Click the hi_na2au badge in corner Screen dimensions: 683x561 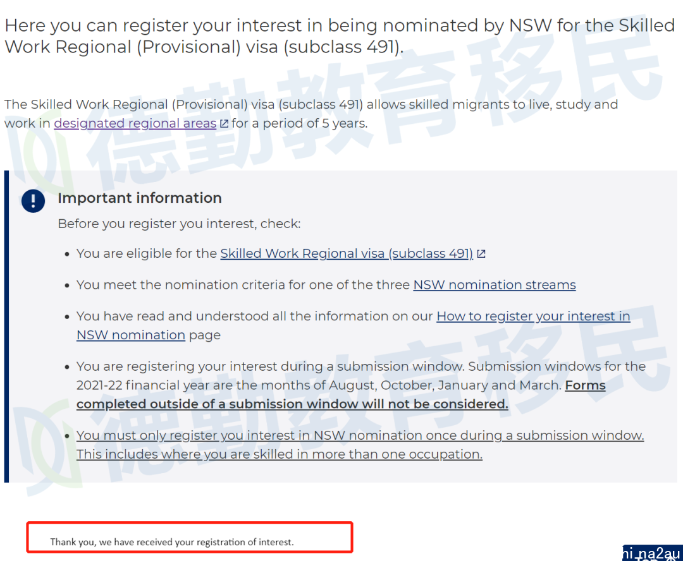pyautogui.click(x=653, y=553)
